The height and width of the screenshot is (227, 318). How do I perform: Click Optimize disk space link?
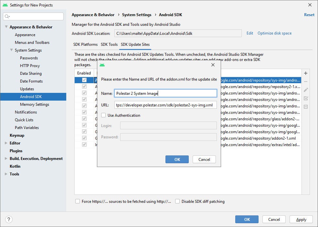pyautogui.click(x=274, y=33)
